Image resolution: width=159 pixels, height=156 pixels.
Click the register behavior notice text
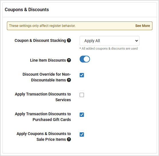point(42,26)
